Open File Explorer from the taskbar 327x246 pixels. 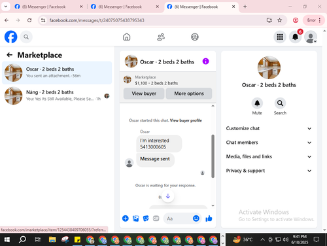pos(52,239)
